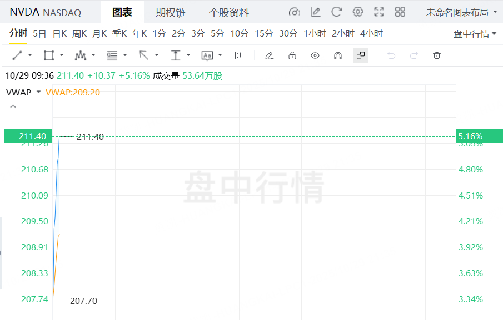Select 2分 timeframe
This screenshot has height=320, width=503.
coord(178,33)
